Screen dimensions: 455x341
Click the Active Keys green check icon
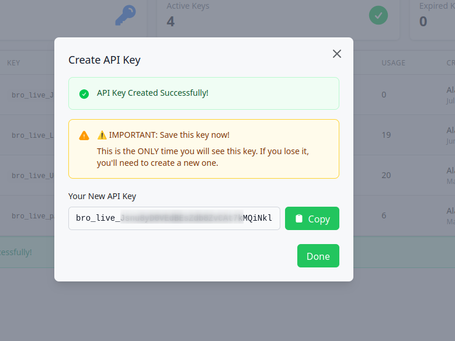tap(378, 15)
